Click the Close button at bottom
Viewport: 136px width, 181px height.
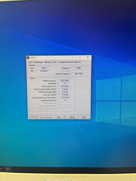tap(84, 117)
